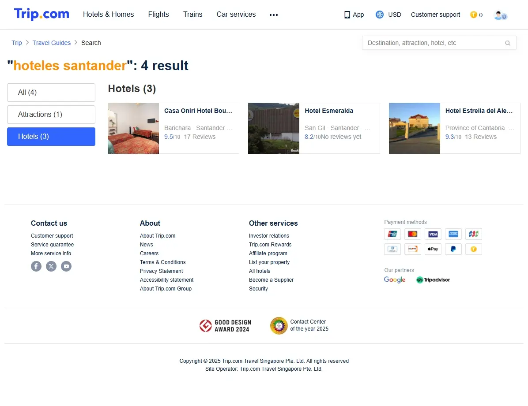Open the Trip.com Rewards link
The width and height of the screenshot is (528, 406).
[270, 245]
